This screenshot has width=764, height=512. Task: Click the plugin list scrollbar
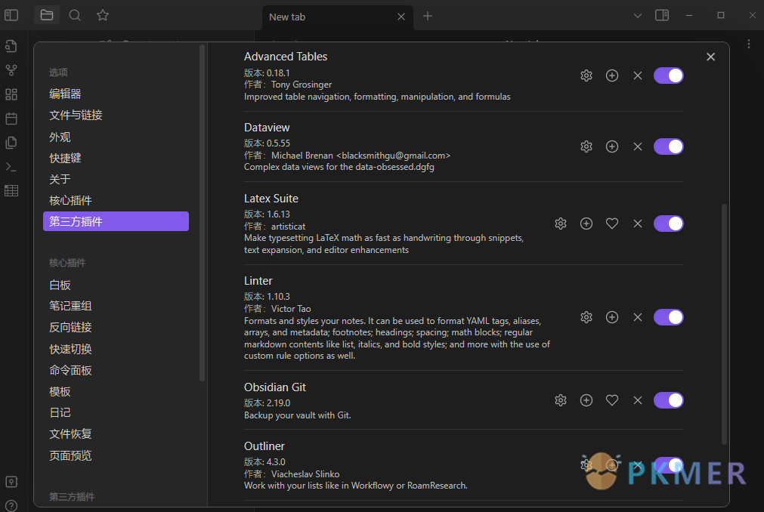pos(724,324)
